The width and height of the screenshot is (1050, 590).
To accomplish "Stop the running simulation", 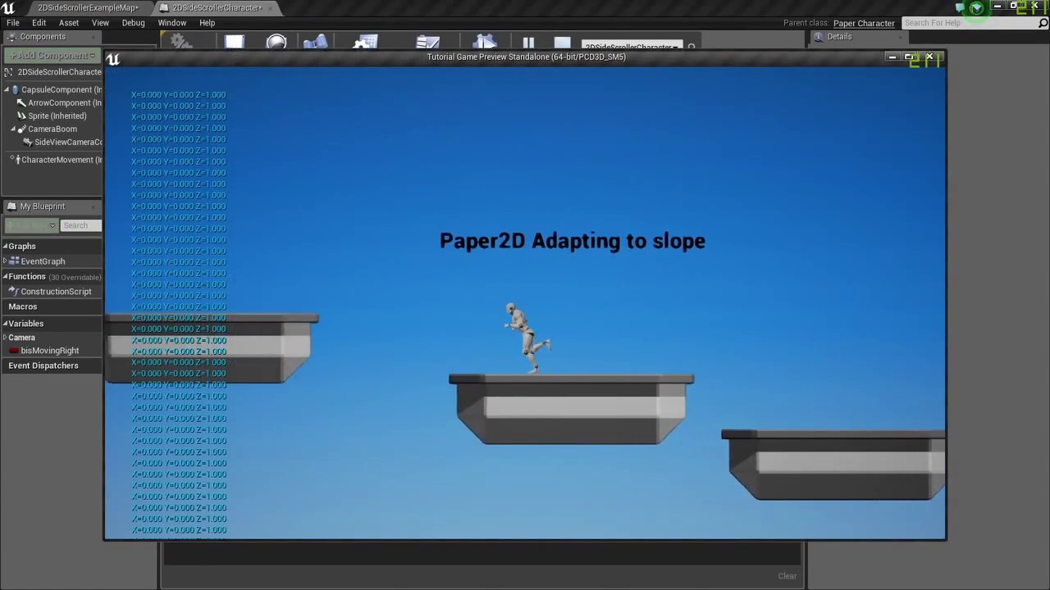I will pos(563,43).
